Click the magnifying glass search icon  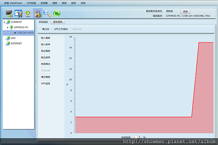tap(47, 13)
